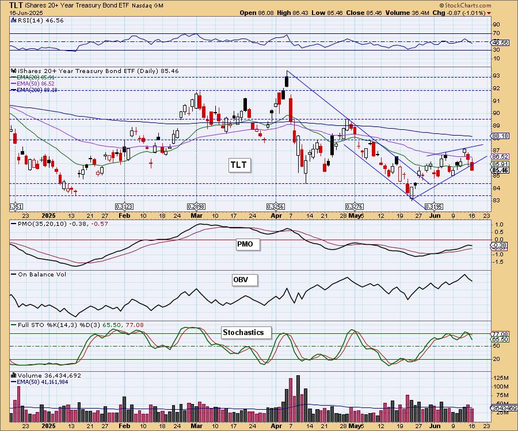Click the purple EMA(50) legend line
The width and height of the screenshot is (518, 431).
tap(14, 84)
